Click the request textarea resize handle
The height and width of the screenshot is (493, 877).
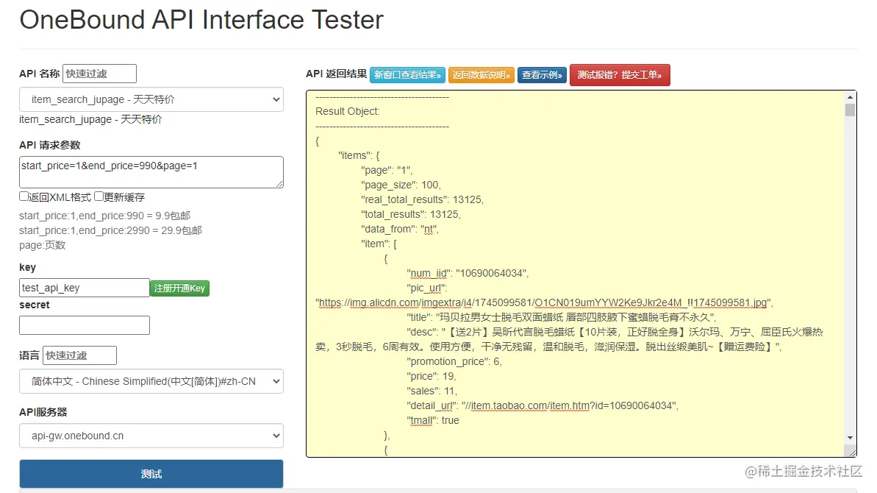tap(279, 183)
